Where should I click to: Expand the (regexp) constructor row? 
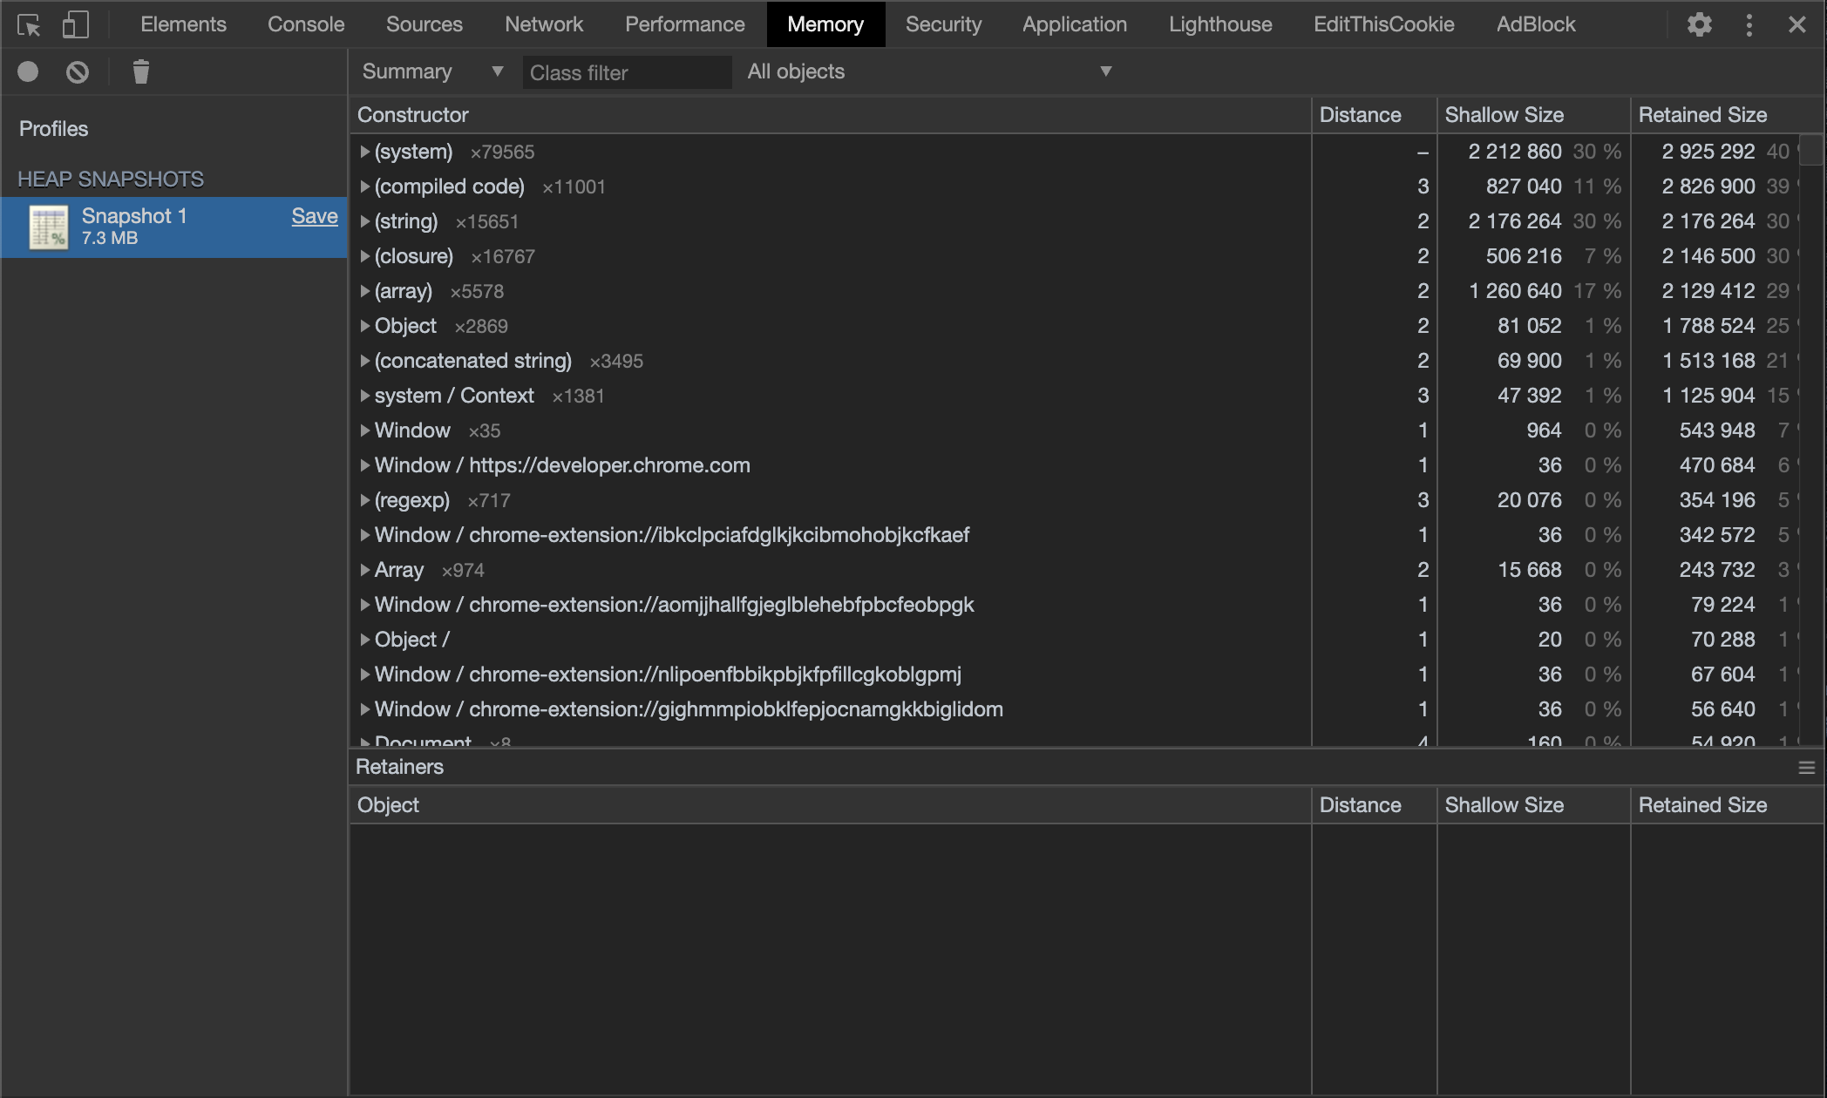point(365,500)
